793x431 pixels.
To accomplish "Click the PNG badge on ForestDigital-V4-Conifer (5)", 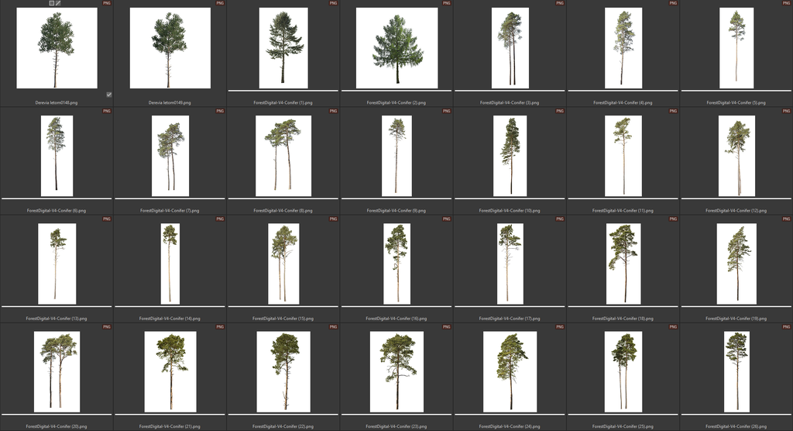I will click(786, 3).
